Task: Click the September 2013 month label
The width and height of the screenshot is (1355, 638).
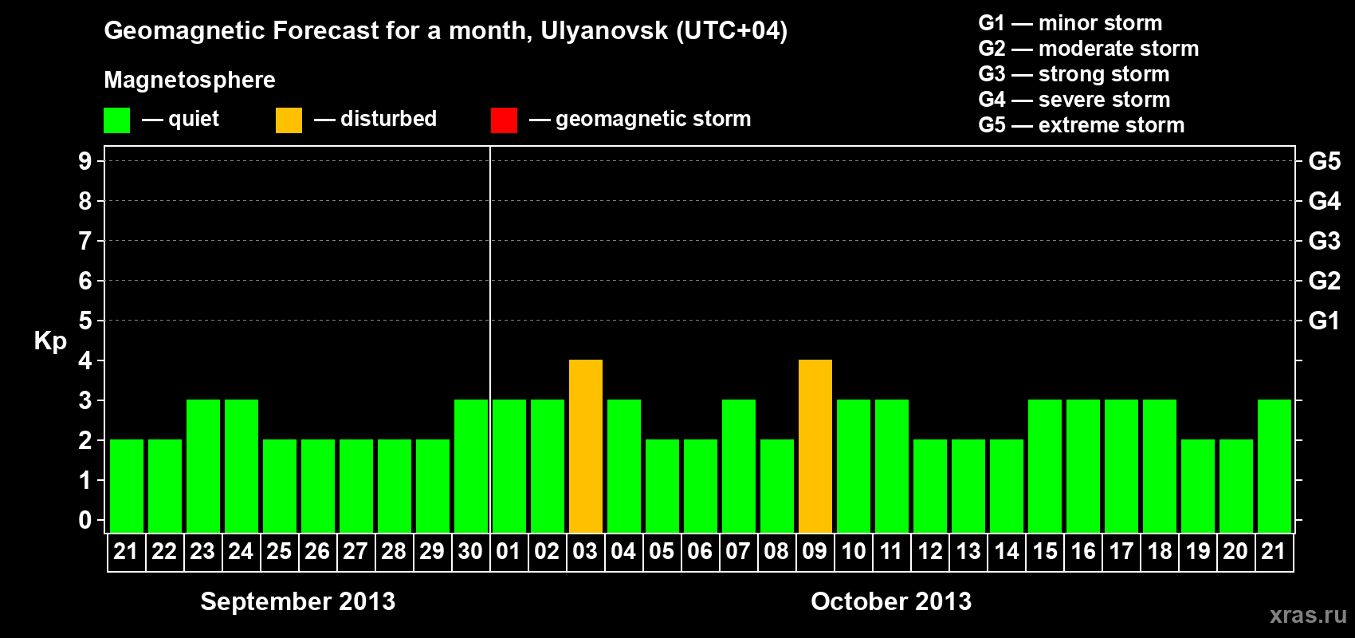Action: [298, 601]
